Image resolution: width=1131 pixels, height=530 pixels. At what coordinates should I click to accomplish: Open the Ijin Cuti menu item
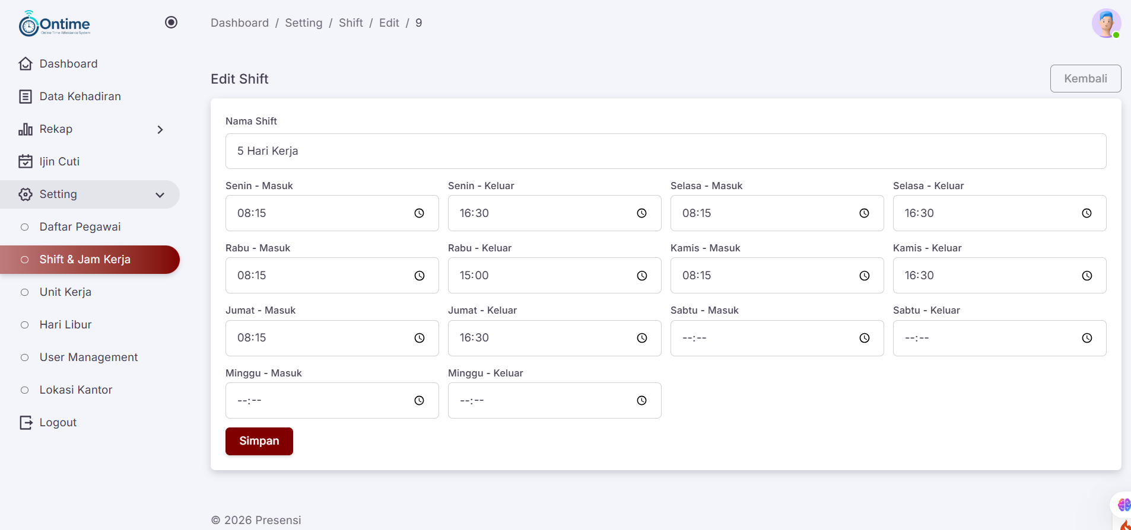tap(59, 162)
